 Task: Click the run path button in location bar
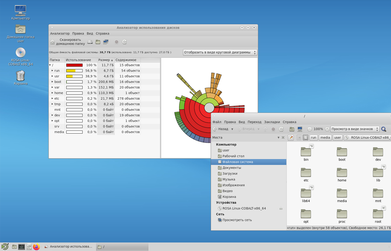(313, 137)
